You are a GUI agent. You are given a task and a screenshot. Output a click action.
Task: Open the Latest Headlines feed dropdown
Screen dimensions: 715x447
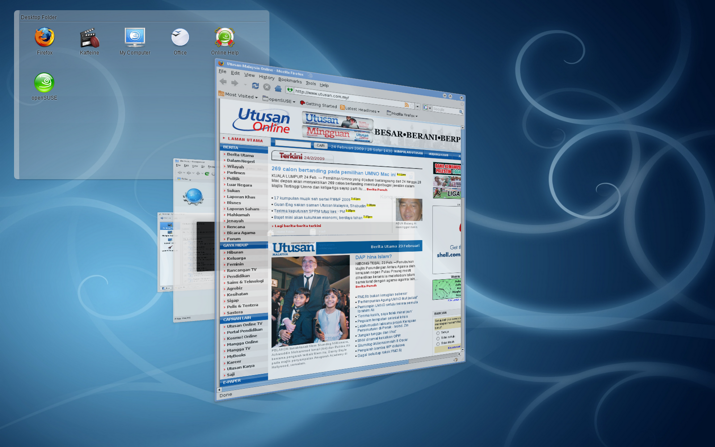[360, 110]
